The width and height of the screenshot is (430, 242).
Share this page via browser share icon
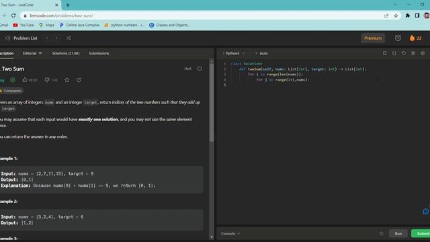point(386,15)
